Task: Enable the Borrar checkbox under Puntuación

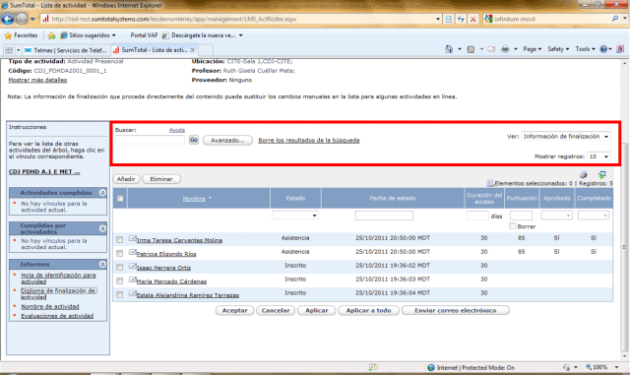Action: click(513, 226)
